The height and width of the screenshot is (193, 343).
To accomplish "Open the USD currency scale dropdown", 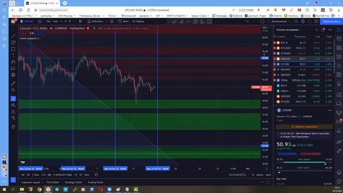I will (265, 28).
